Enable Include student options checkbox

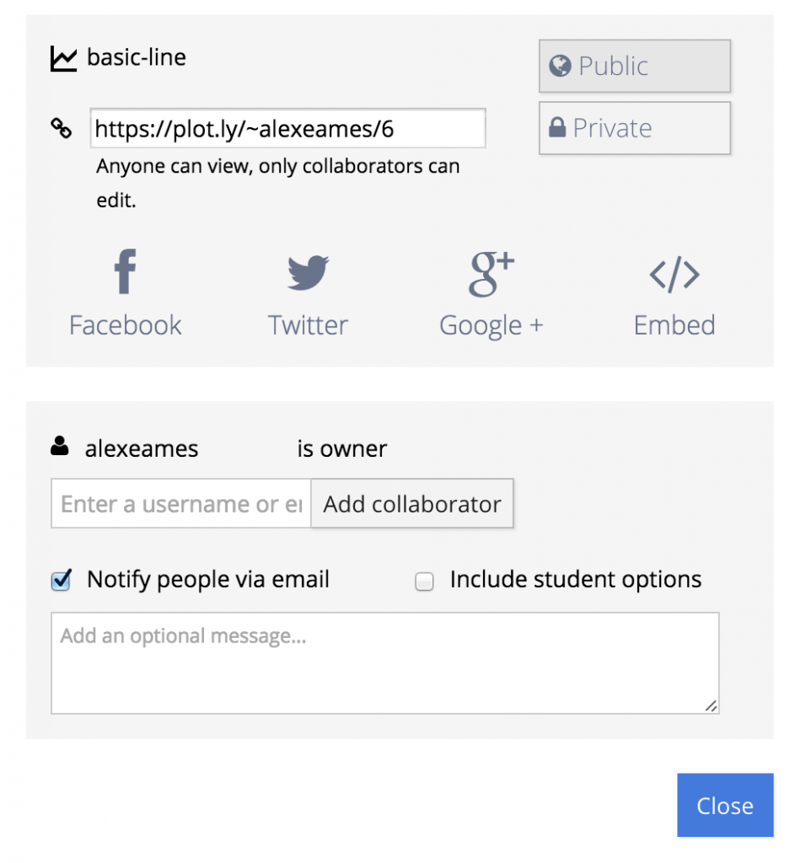pos(425,582)
